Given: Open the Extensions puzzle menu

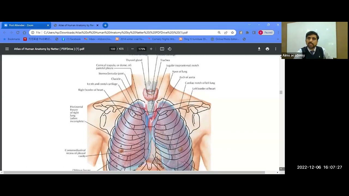Looking at the screenshot, I should [x=247, y=33].
